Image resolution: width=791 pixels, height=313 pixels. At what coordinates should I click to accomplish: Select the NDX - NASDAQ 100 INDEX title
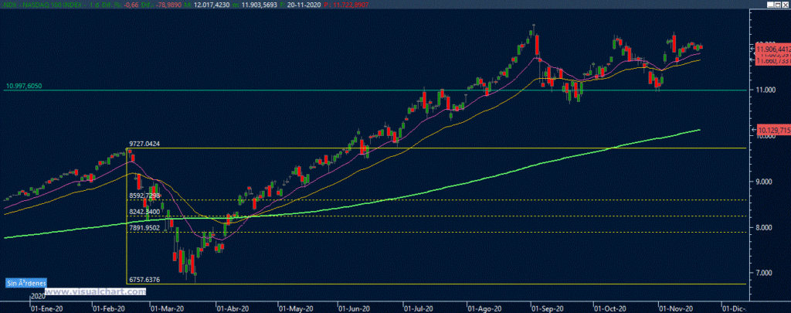point(42,5)
